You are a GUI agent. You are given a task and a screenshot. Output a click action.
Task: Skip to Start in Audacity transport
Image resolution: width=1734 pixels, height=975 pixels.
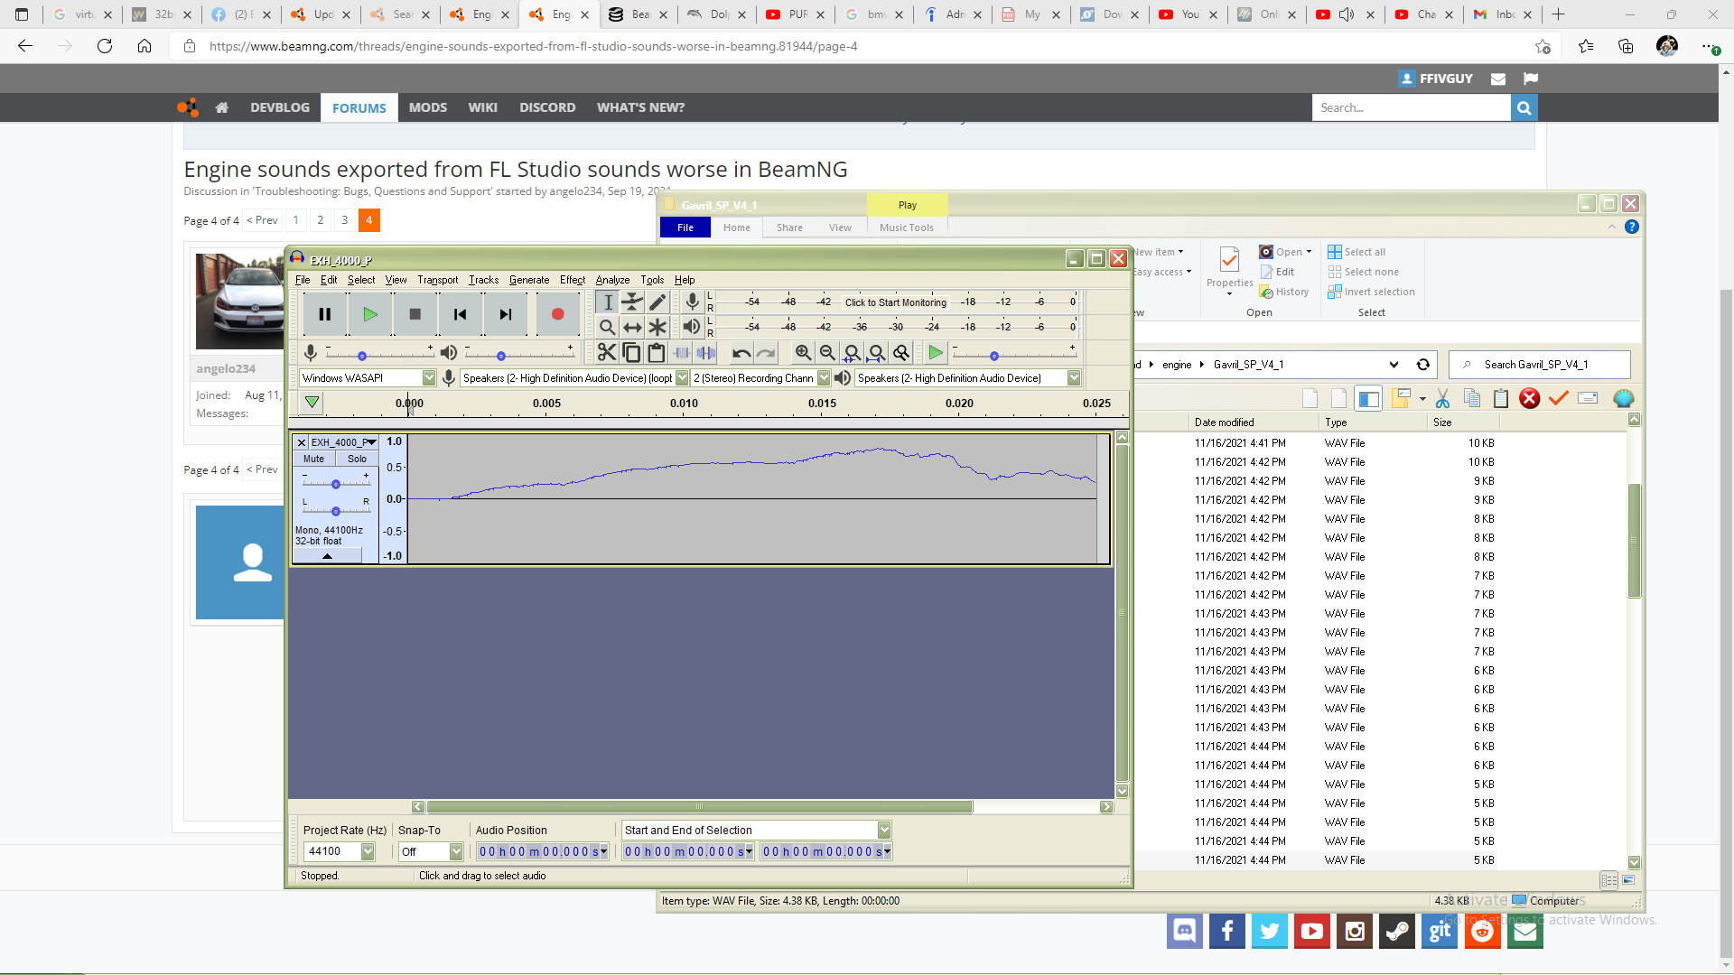pyautogui.click(x=460, y=314)
